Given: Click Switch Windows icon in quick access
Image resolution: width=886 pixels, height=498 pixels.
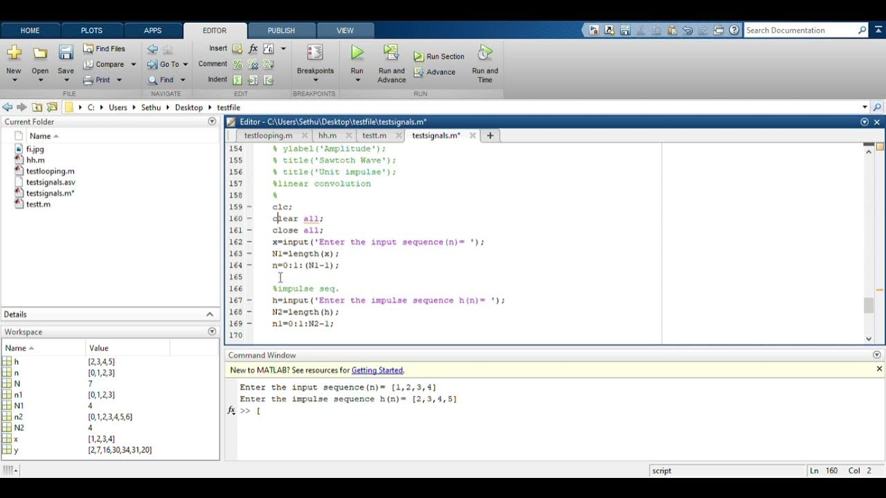Looking at the screenshot, I should click(x=718, y=30).
